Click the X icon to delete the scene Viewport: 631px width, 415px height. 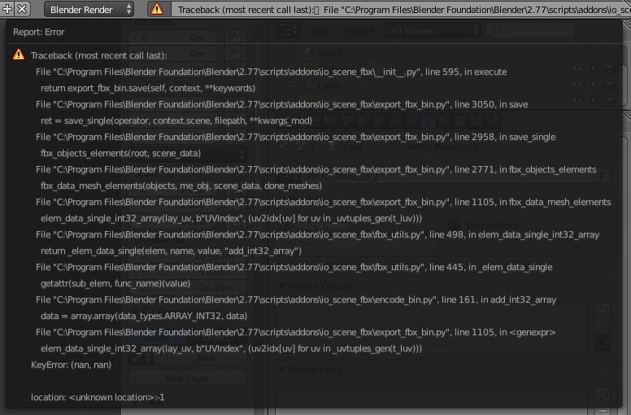point(22,8)
